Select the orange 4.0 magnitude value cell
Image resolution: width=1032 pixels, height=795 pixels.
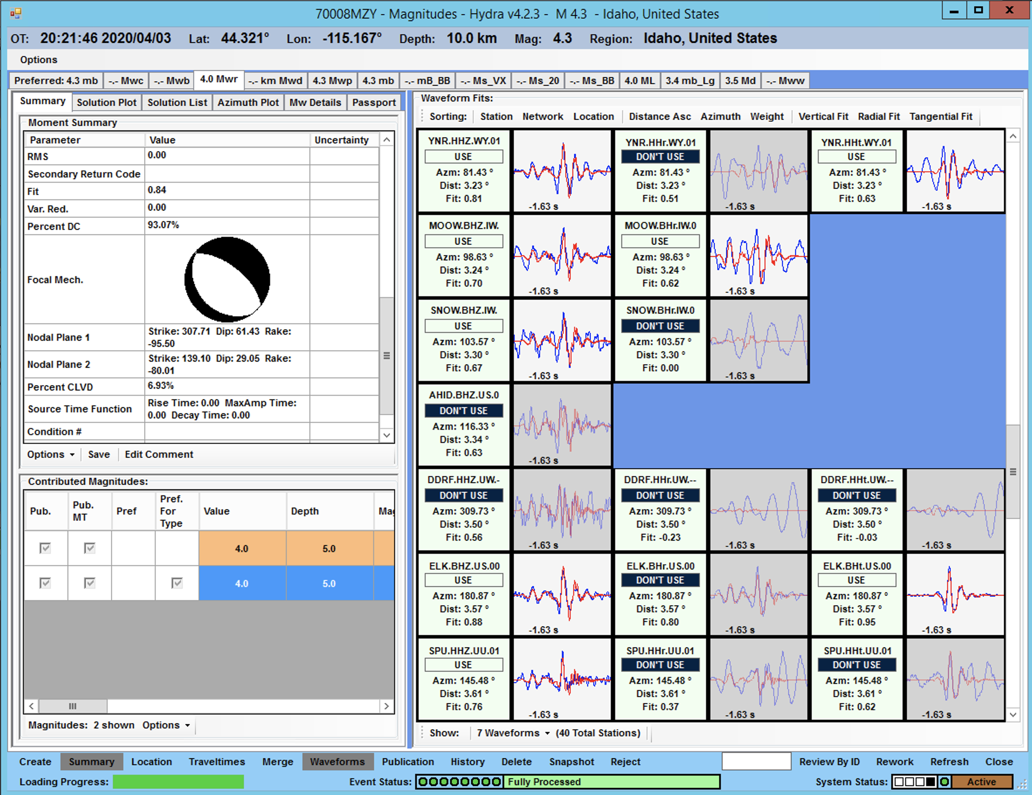pyautogui.click(x=242, y=548)
